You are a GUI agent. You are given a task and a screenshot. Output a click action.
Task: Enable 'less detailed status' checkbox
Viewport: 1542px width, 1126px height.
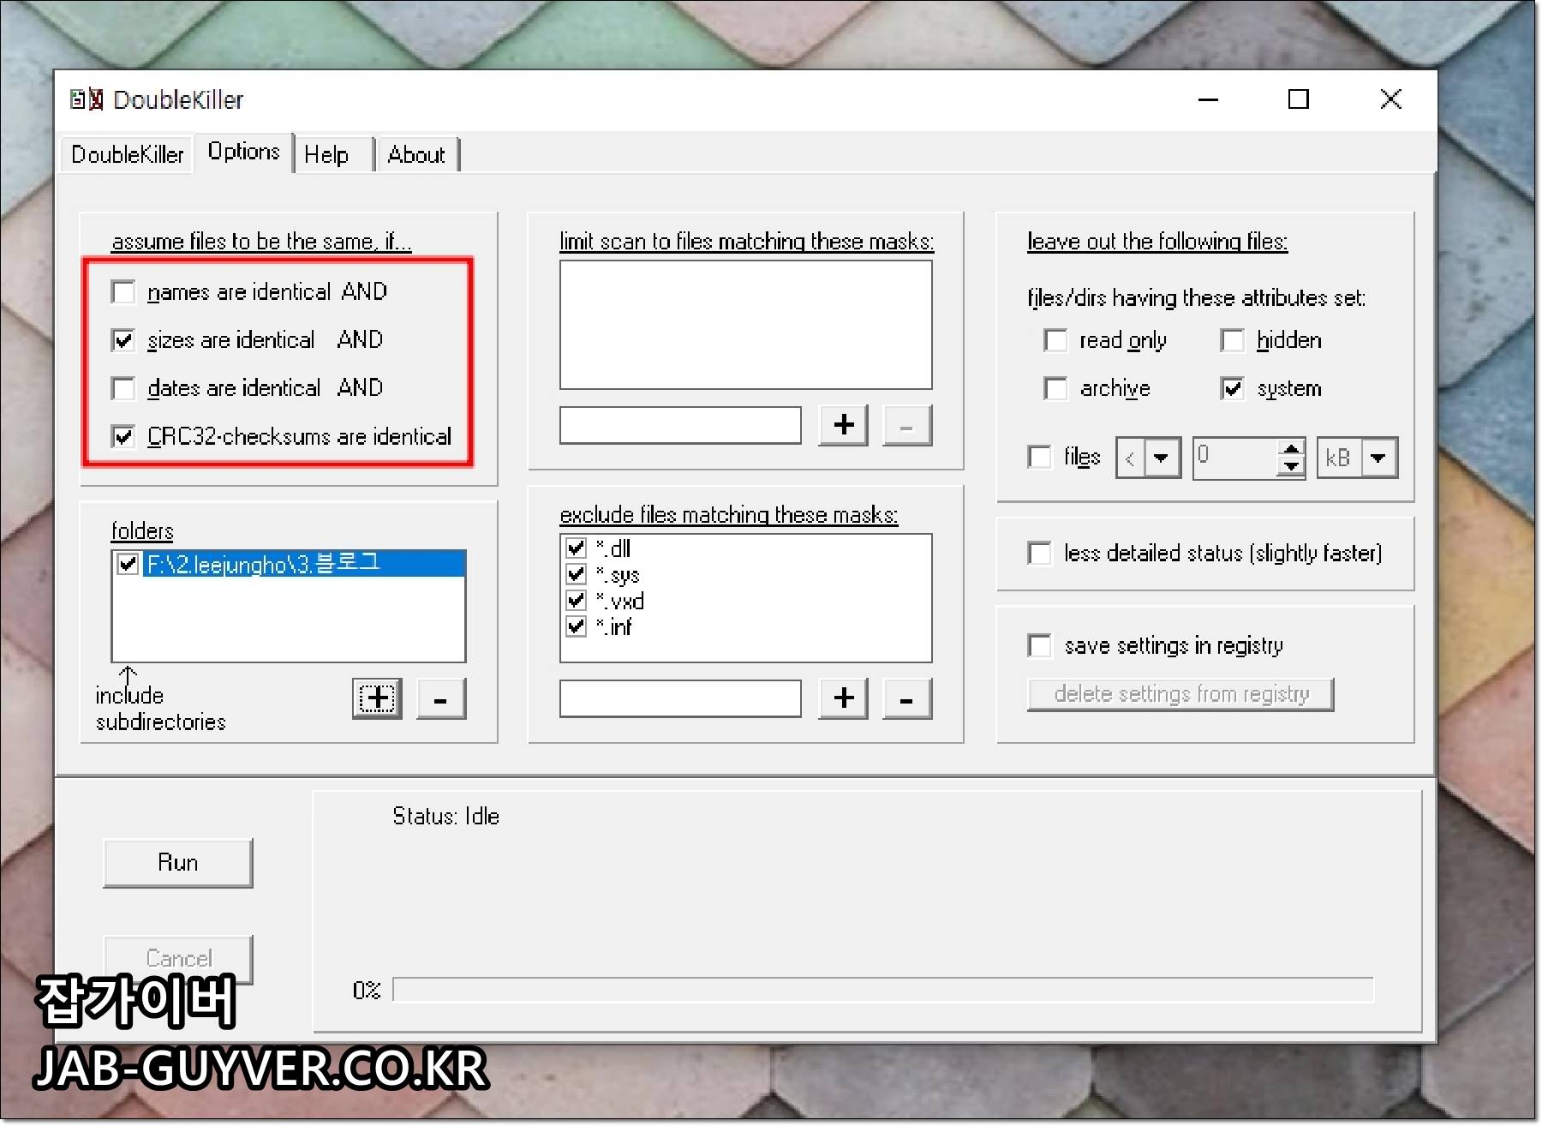tap(1039, 553)
